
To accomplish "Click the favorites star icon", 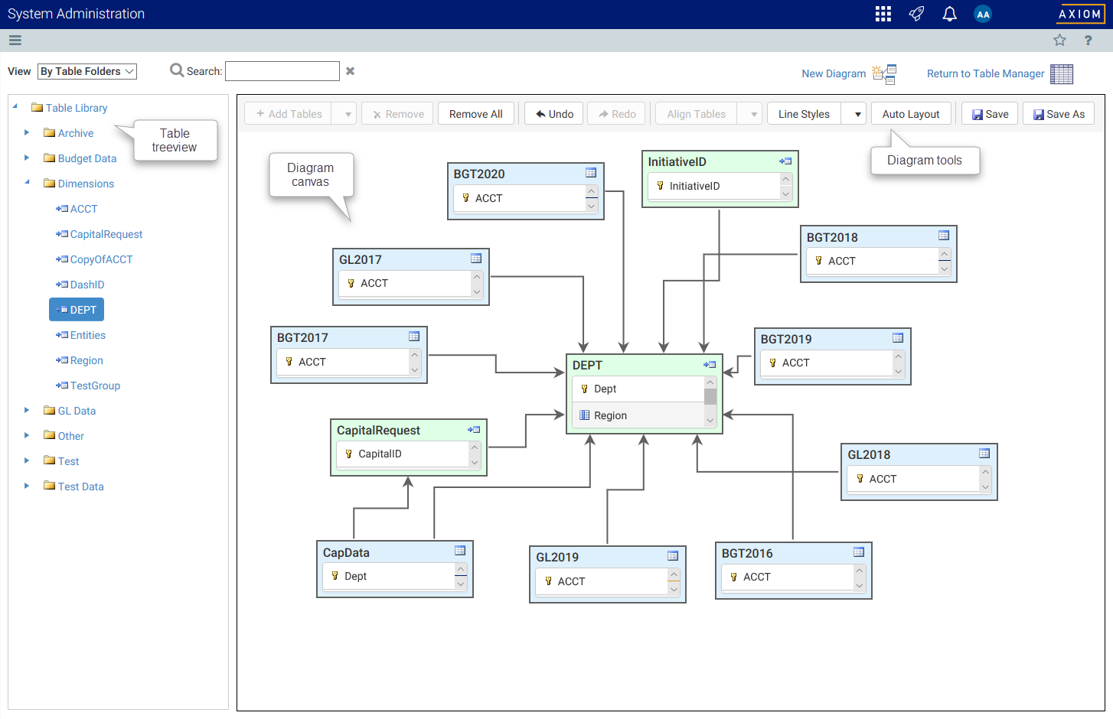I will (1059, 41).
